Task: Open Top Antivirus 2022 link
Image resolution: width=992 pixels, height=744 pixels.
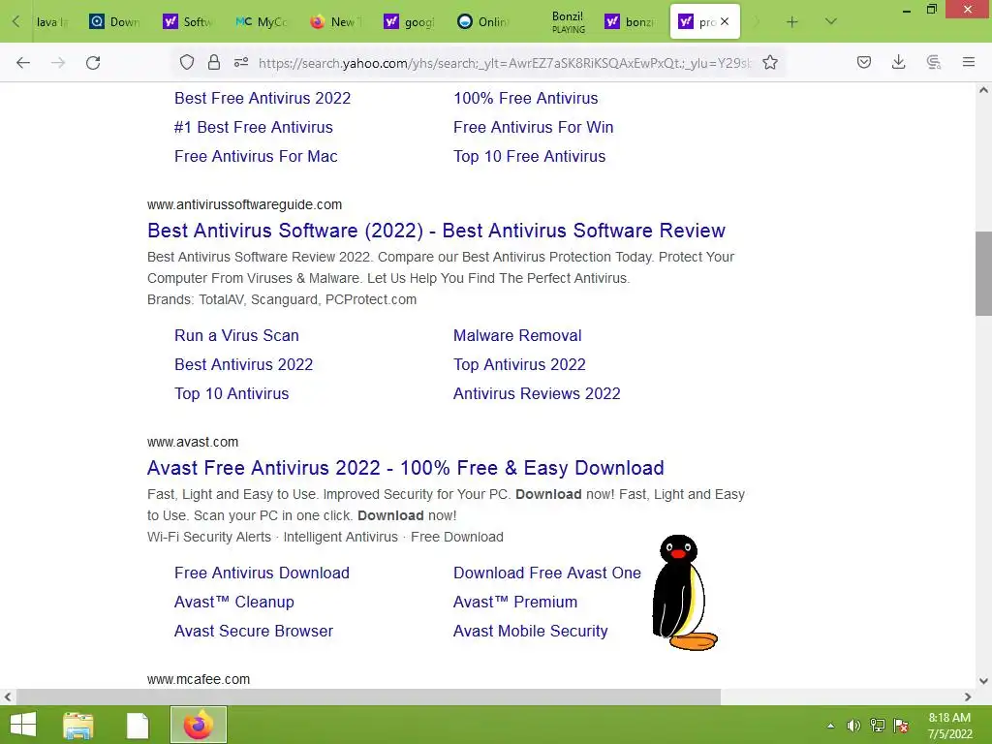Action: tap(519, 364)
